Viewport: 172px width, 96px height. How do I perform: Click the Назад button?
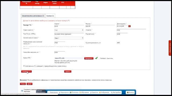pos(23,84)
